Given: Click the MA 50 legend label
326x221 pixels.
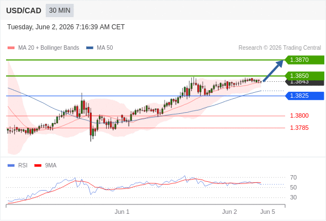Looking at the screenshot, I should (x=105, y=48).
